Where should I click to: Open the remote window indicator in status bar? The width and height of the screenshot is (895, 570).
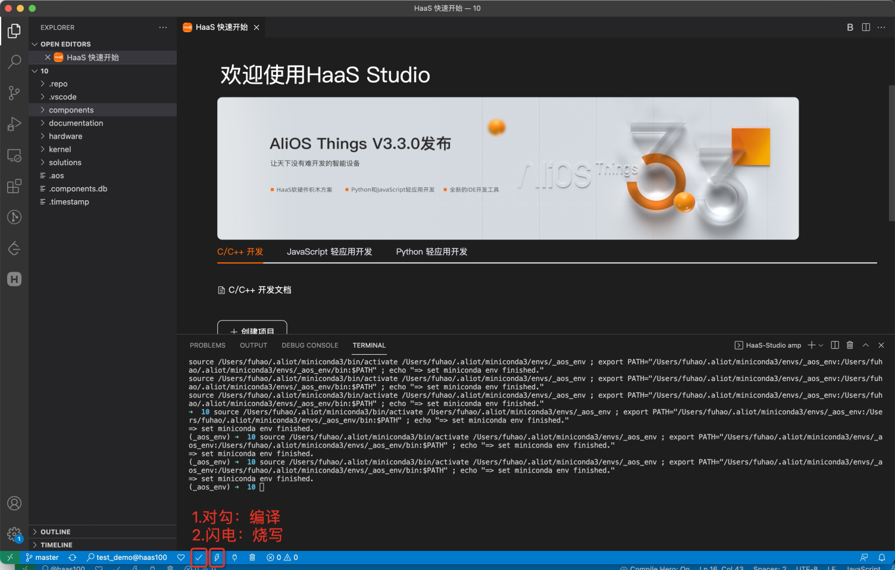coord(10,558)
